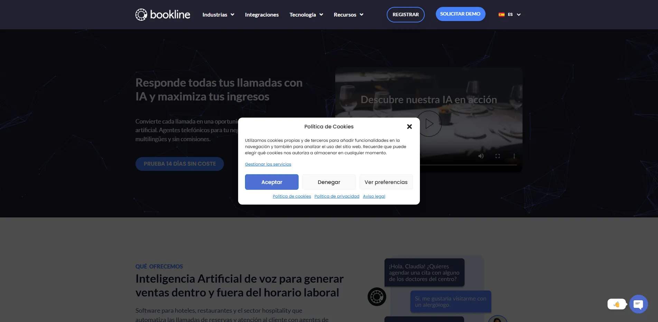Mute the video with speaker icon
Screen dimensions: 658x322
tap(481, 156)
